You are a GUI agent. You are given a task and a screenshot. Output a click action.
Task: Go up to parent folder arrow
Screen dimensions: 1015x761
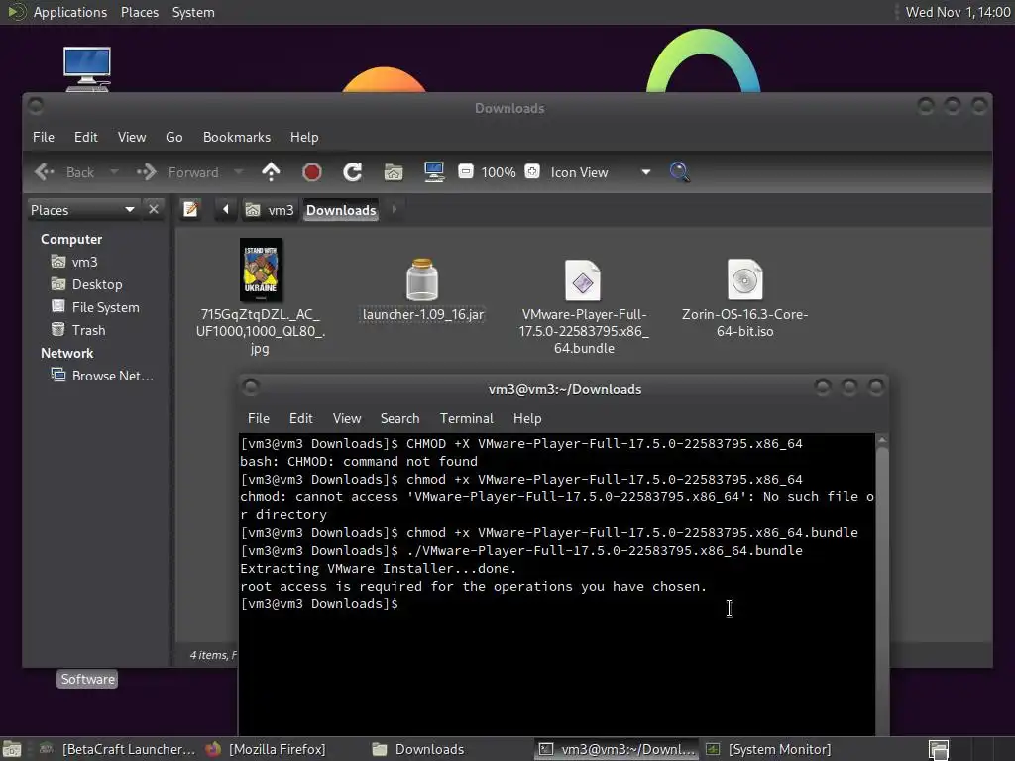[x=271, y=172]
